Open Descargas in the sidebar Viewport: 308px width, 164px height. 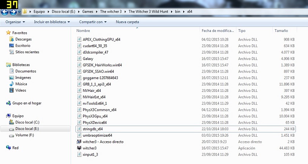pyautogui.click(x=24, y=39)
